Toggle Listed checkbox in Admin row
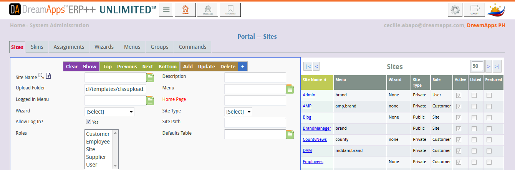 coord(474,95)
